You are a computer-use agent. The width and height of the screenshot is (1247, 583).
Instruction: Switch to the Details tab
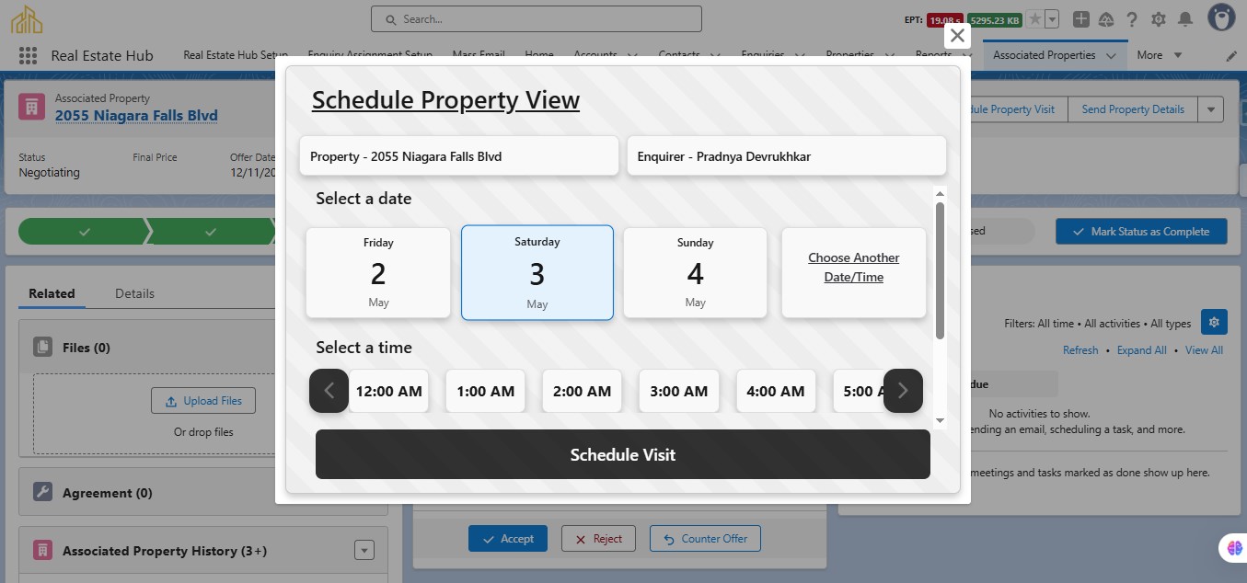coord(134,293)
